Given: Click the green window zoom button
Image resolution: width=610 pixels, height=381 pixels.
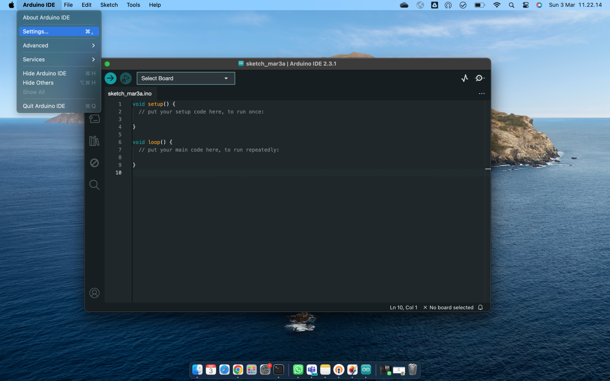Looking at the screenshot, I should [107, 64].
